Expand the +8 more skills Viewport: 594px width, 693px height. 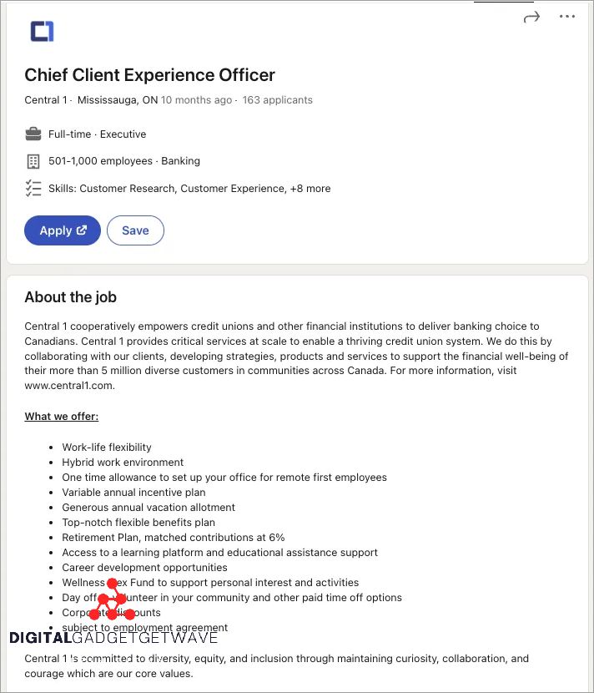click(x=310, y=189)
